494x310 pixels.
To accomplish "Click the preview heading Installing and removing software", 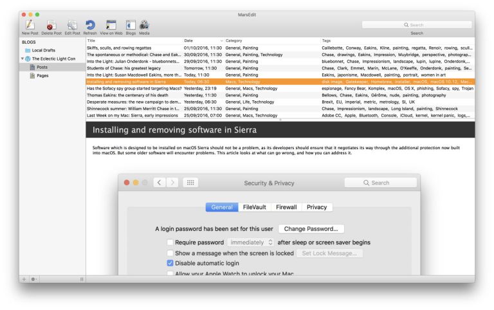I will (174, 130).
